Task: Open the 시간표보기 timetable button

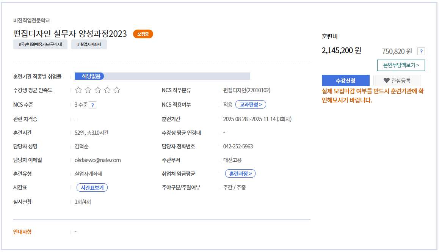Action: coord(92,187)
